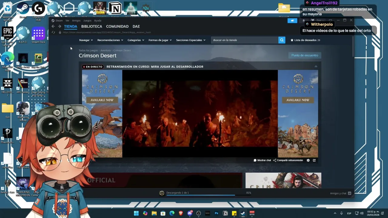388x218 pixels.
Task: Open Epic Games Launcher desktop icon
Action: (x=8, y=36)
